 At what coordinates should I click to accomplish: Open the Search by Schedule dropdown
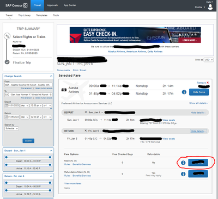[x=11, y=128]
